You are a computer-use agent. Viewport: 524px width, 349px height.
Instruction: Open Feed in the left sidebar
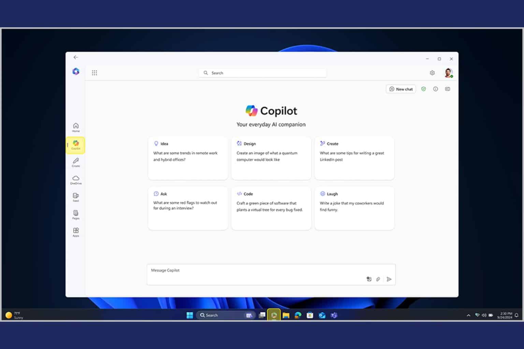pos(76,197)
